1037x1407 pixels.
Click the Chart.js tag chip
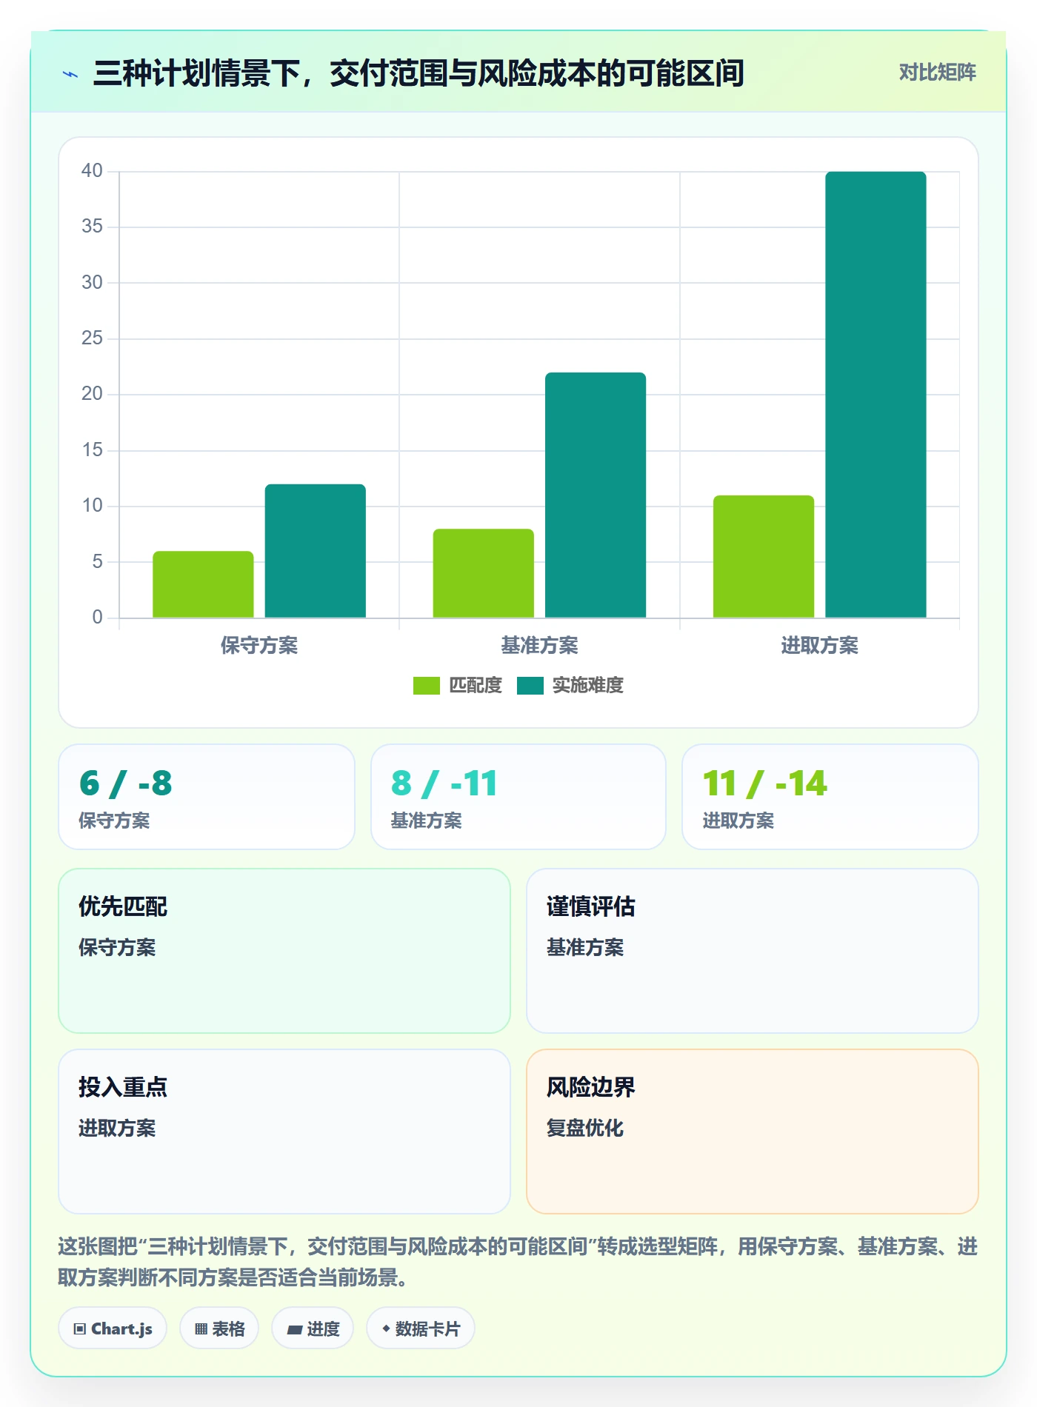(113, 1329)
